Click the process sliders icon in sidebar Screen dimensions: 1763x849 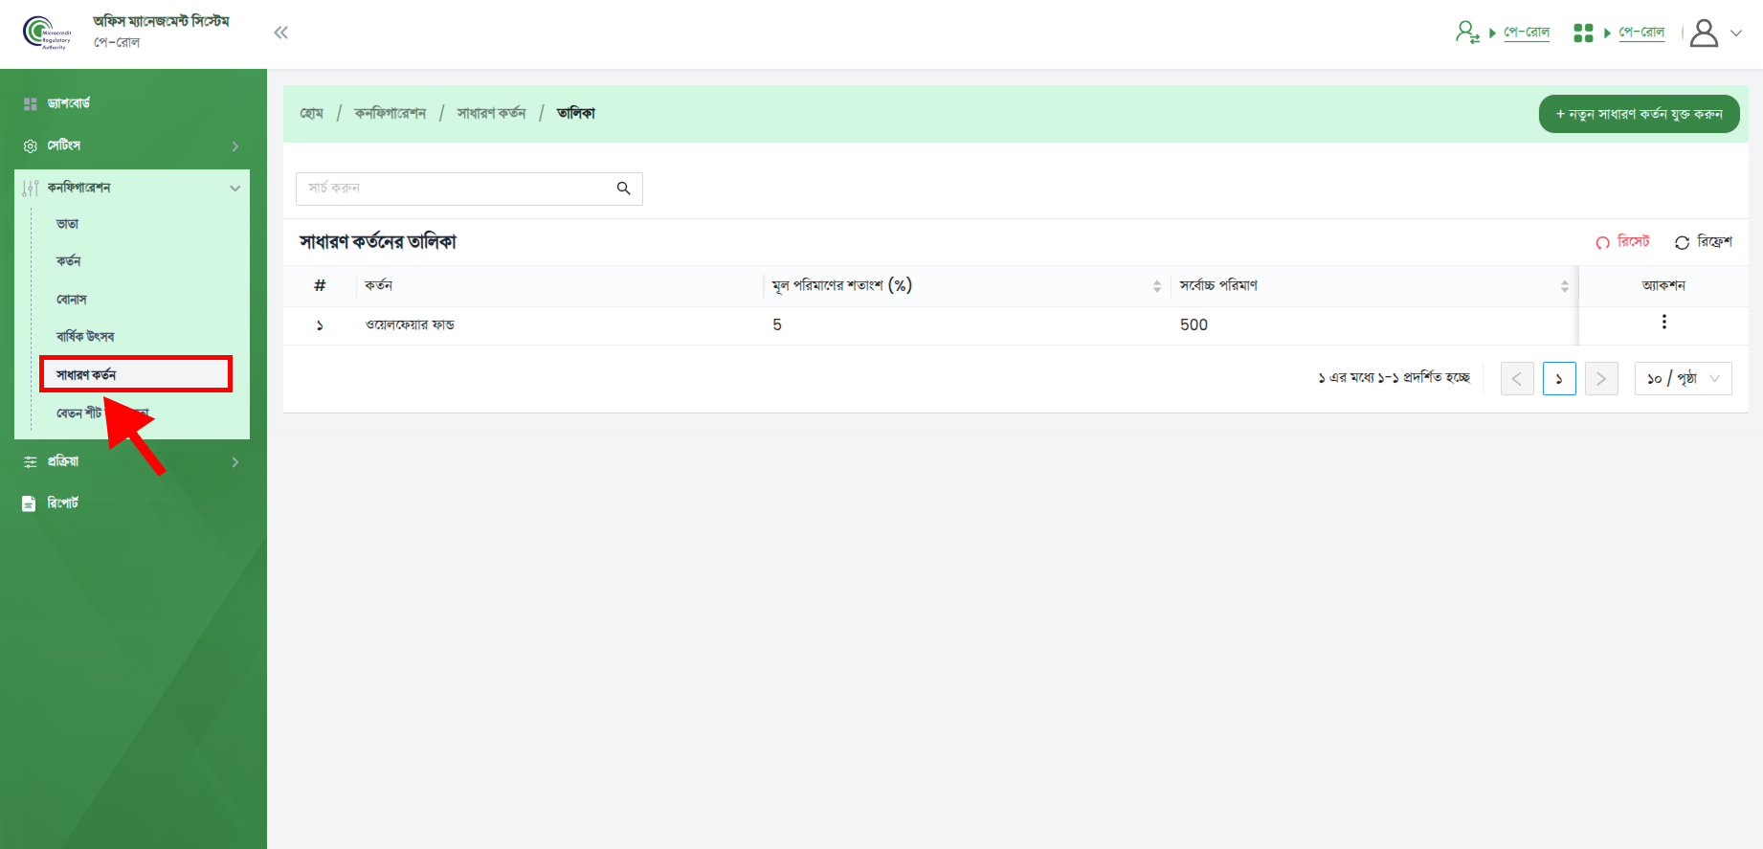coord(30,462)
